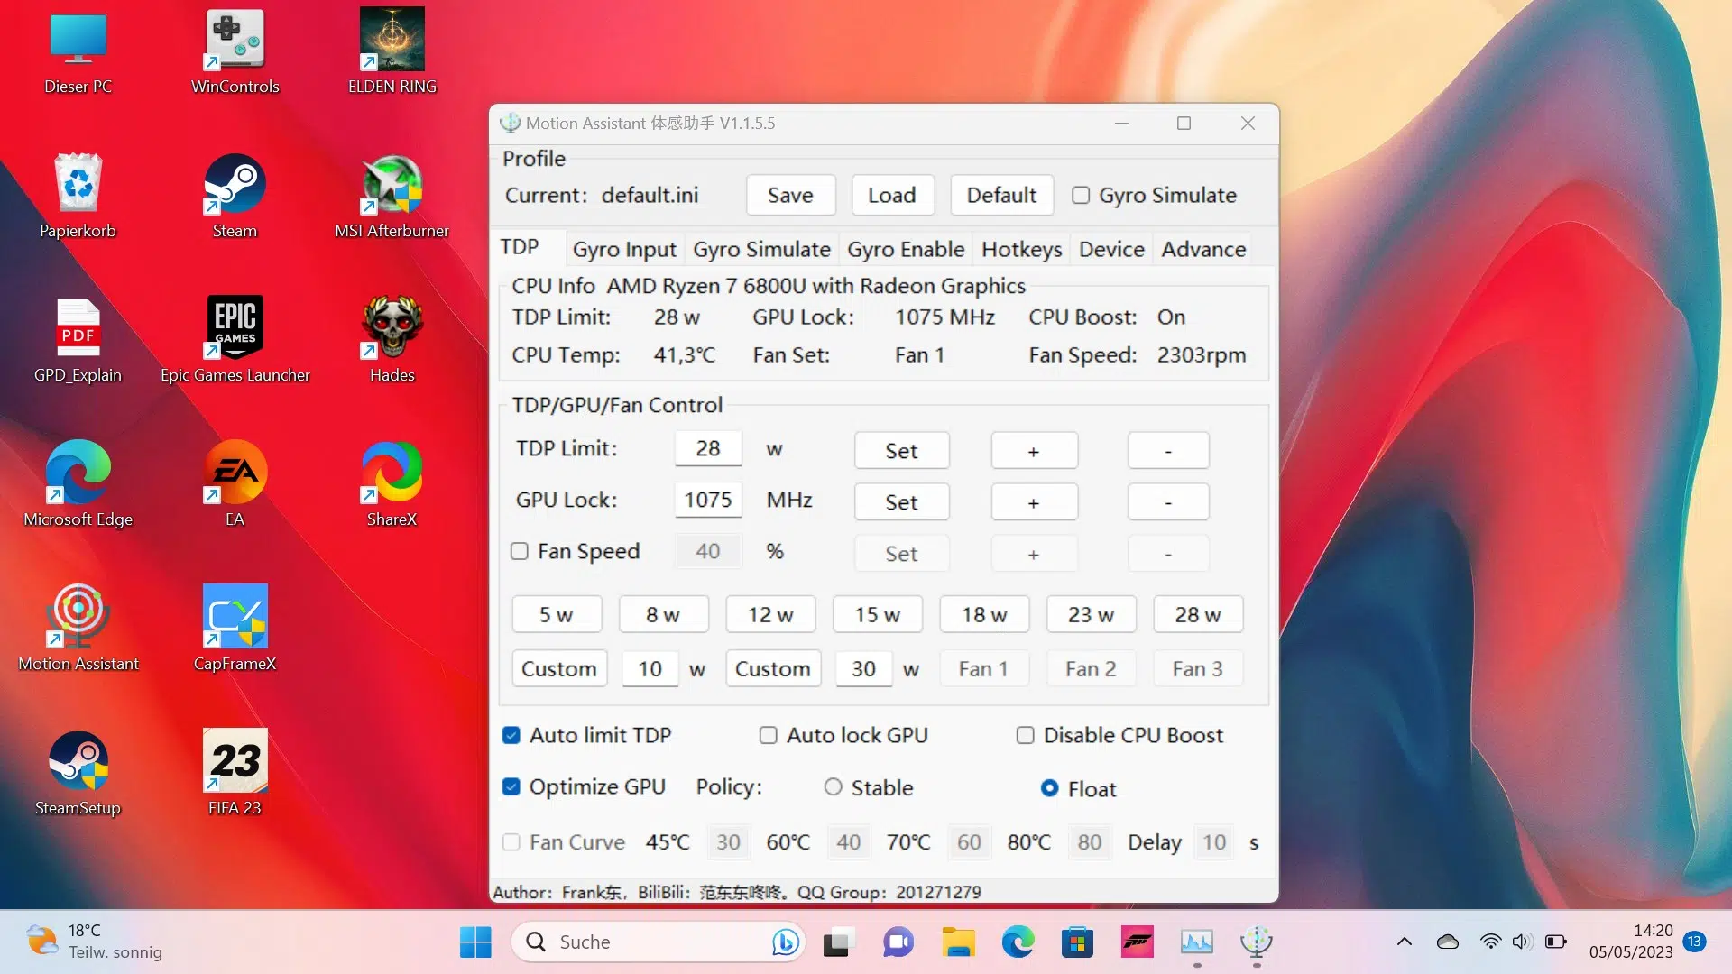The width and height of the screenshot is (1732, 974).
Task: Click the Bing icon in search box
Action: point(785,942)
